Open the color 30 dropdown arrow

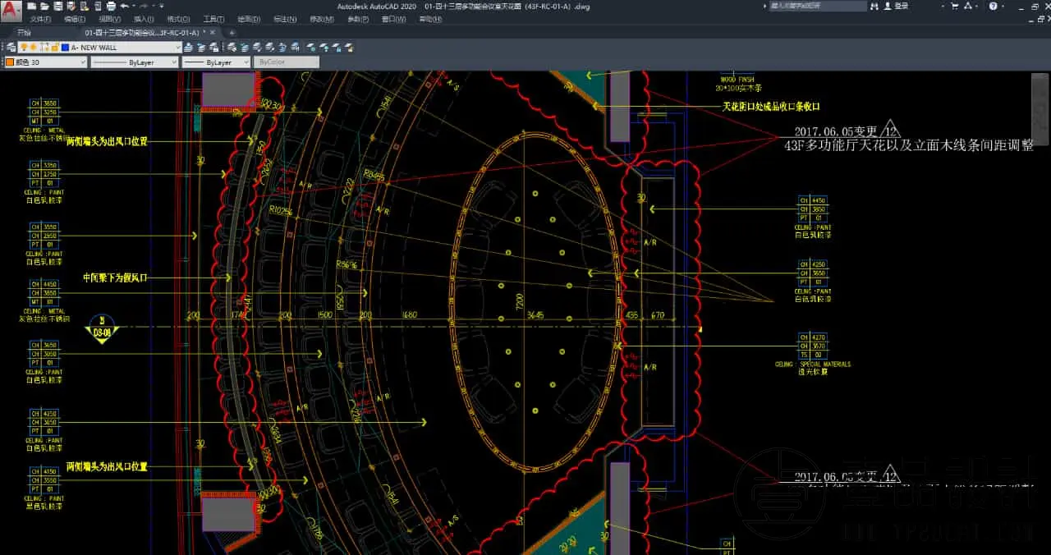pos(83,62)
